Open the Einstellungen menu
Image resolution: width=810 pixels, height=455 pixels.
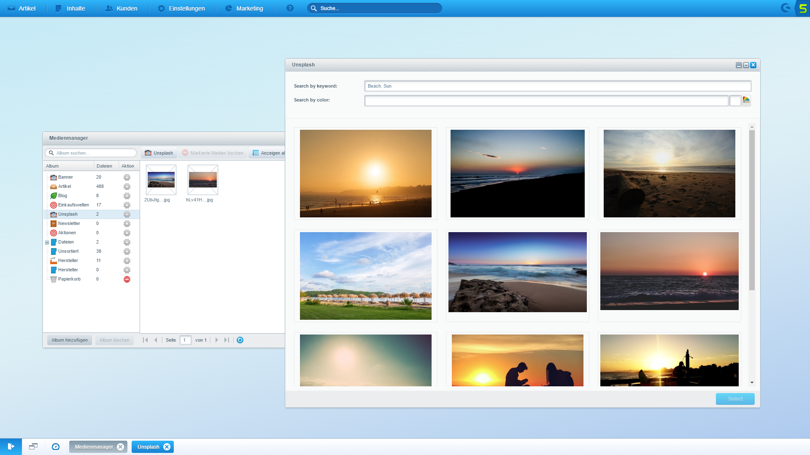181,8
